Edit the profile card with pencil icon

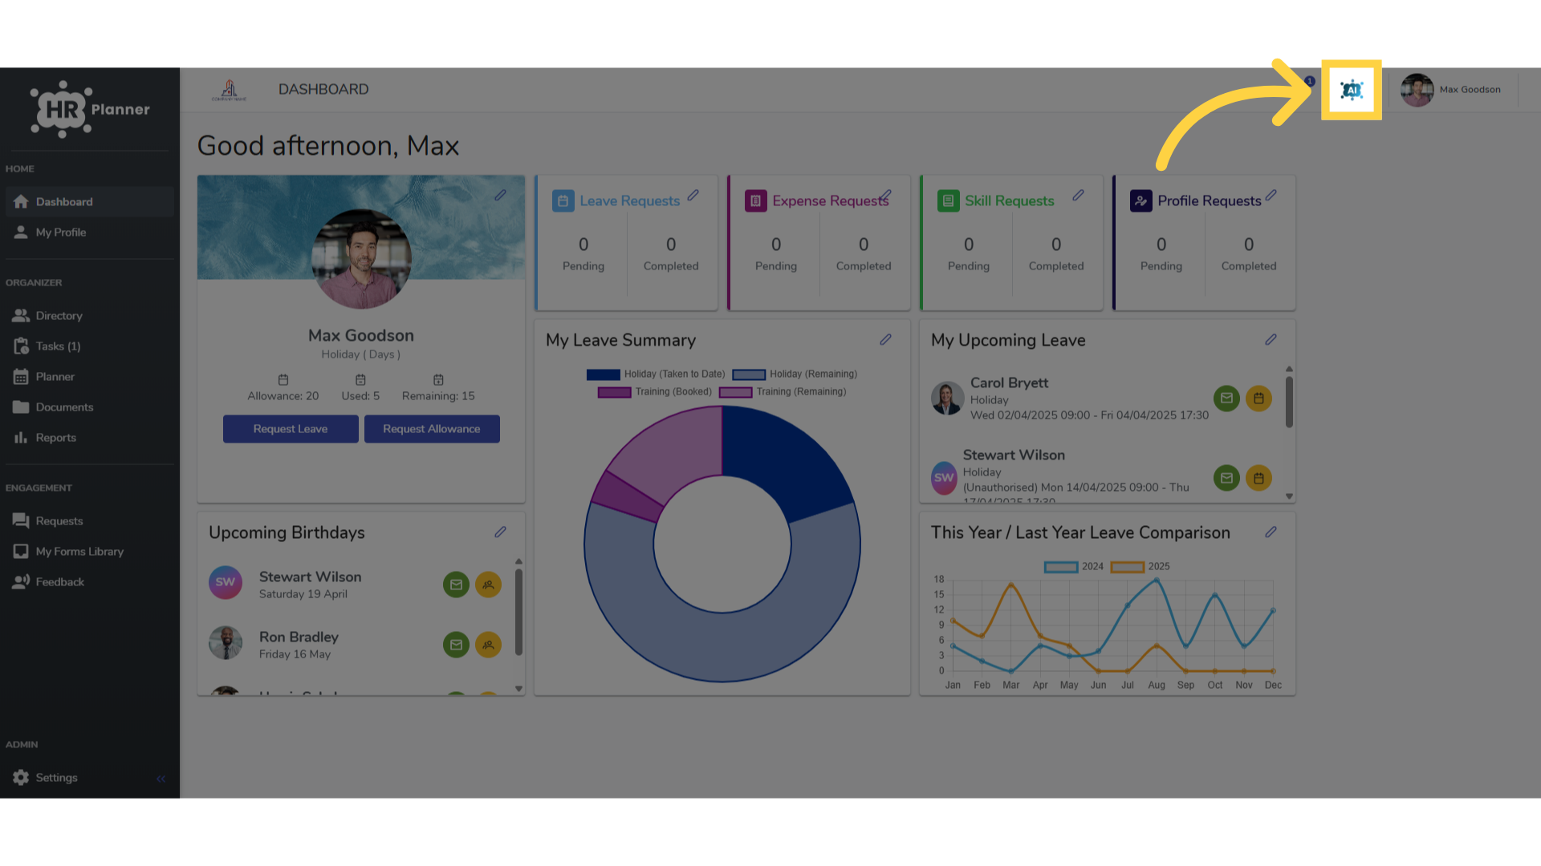(500, 195)
